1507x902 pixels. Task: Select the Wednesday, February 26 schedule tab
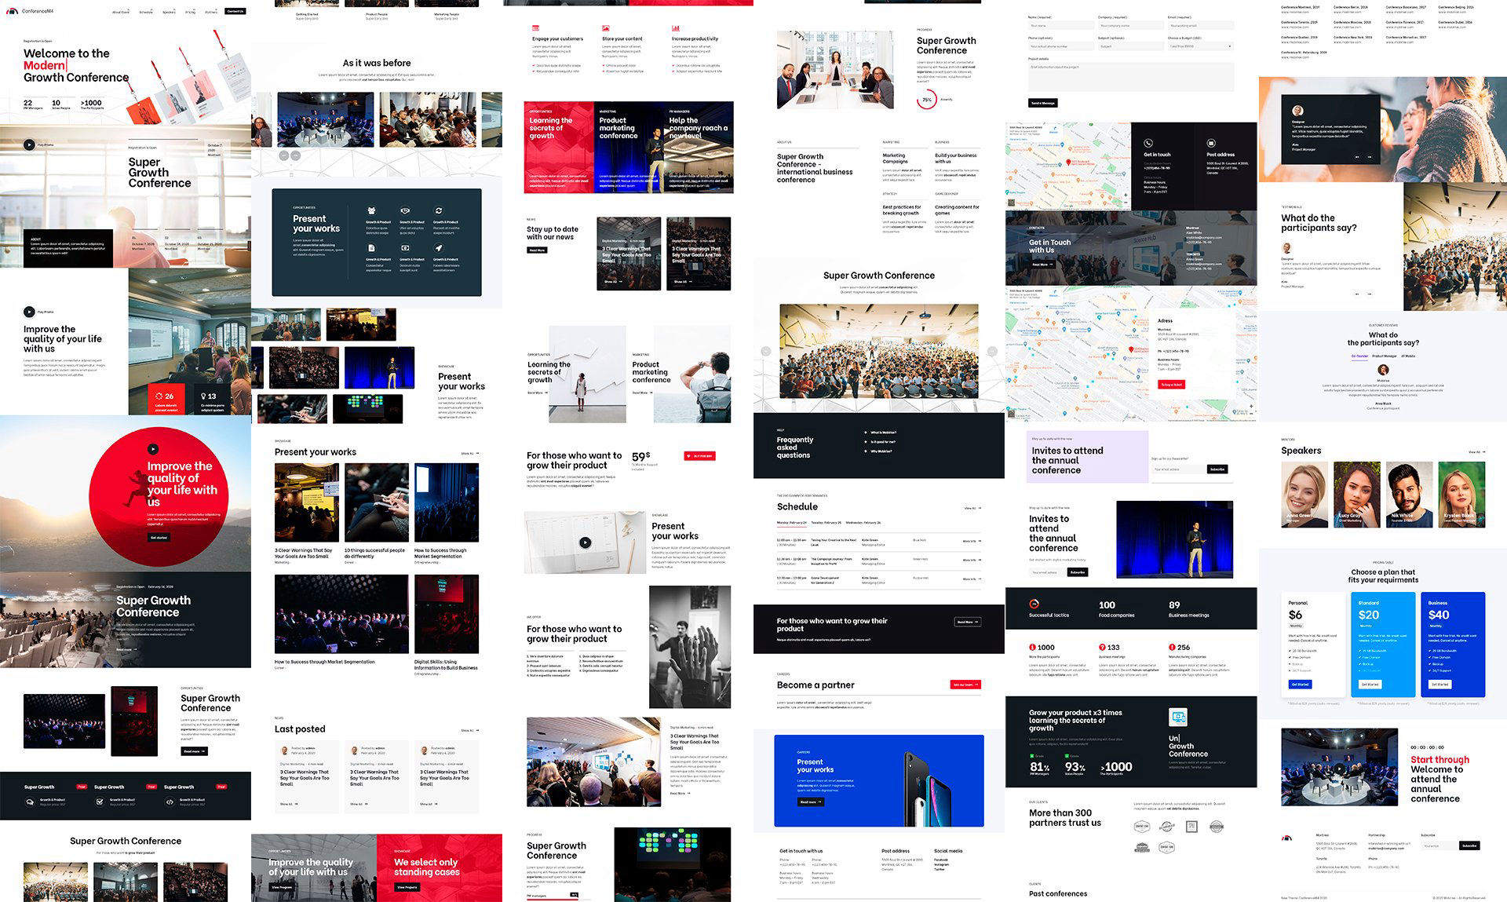[x=863, y=522]
